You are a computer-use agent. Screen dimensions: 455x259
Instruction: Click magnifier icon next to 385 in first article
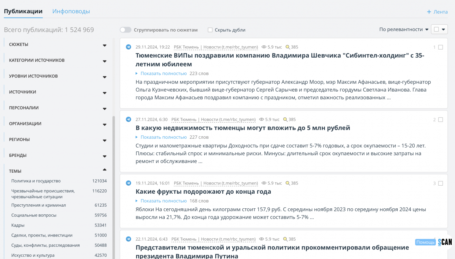point(287,47)
